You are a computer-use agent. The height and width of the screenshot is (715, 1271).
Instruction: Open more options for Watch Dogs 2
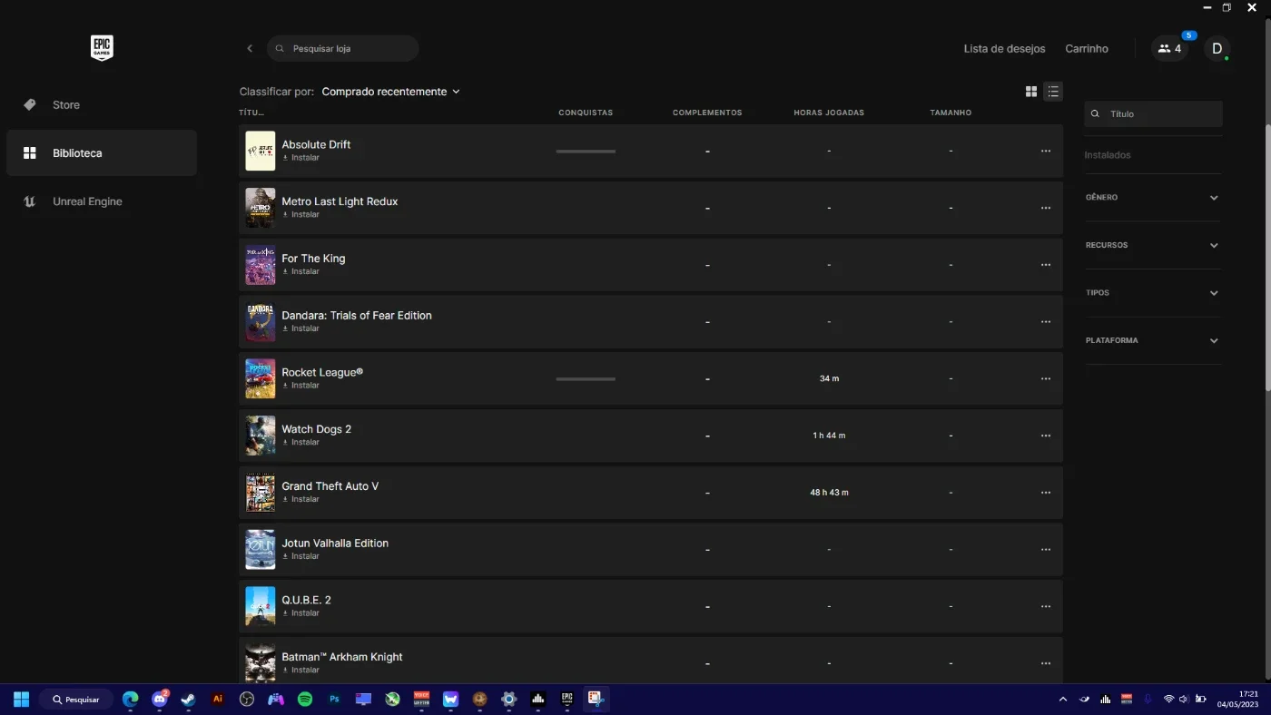(1046, 436)
